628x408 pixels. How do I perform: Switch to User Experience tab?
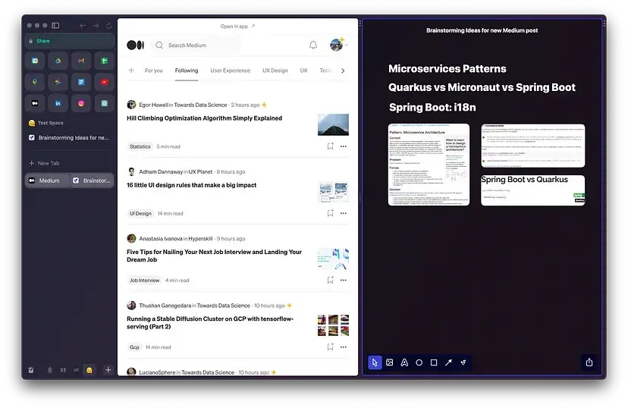click(x=231, y=71)
